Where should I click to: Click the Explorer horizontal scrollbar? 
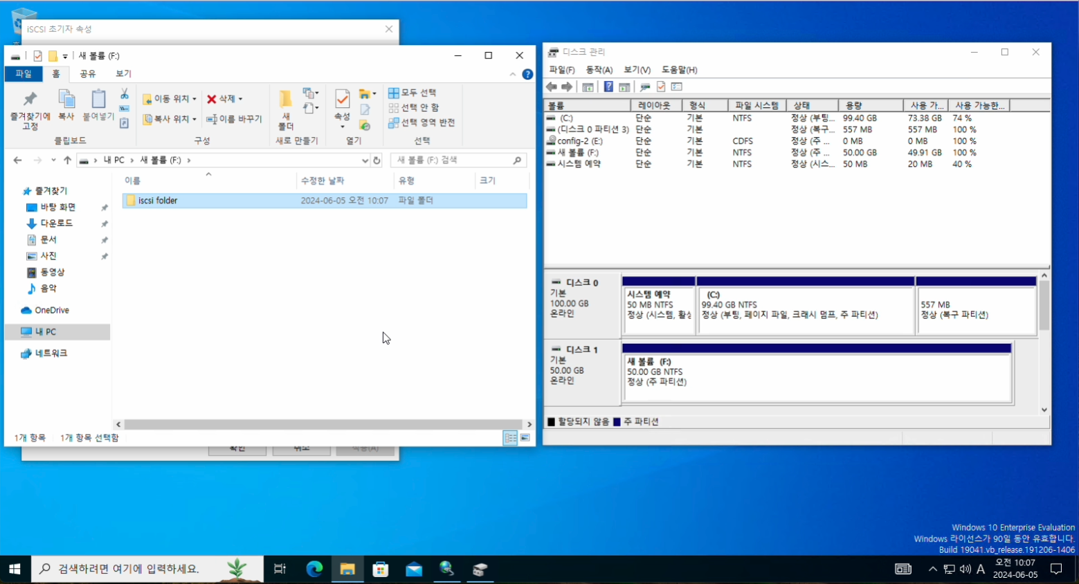(323, 424)
